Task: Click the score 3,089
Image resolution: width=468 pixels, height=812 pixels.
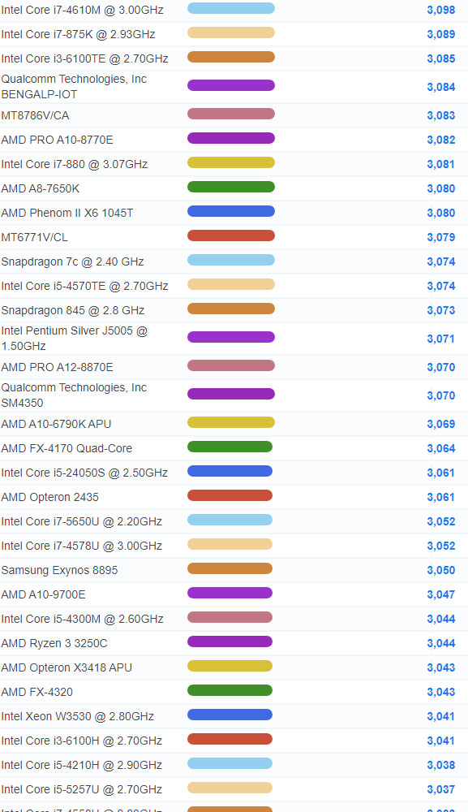Action: (x=441, y=34)
